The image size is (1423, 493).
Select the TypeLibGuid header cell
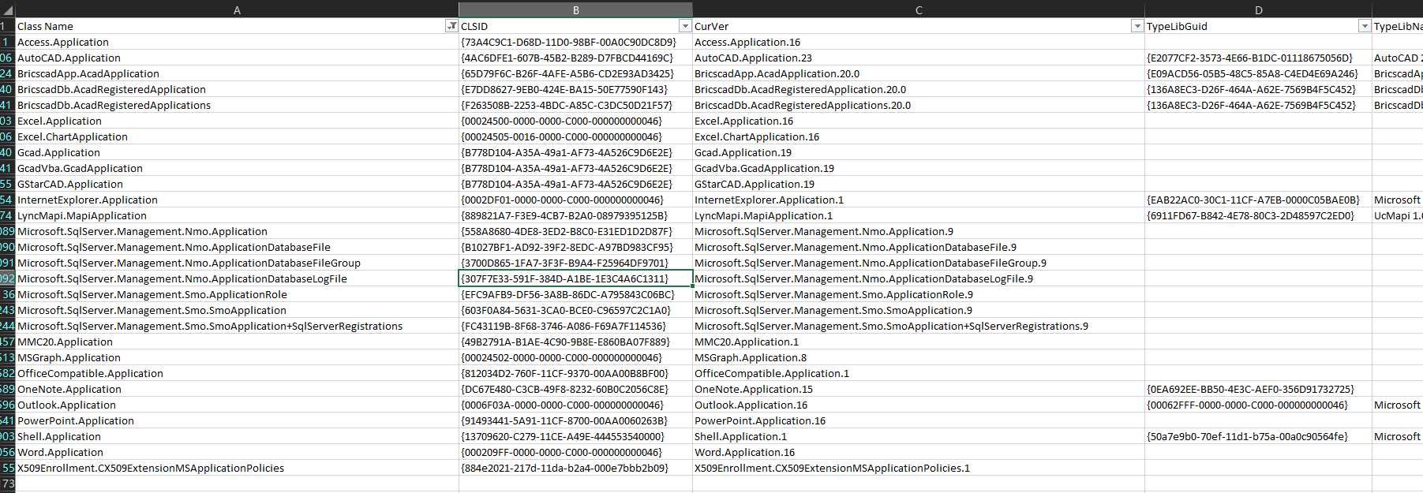[x=1258, y=26]
